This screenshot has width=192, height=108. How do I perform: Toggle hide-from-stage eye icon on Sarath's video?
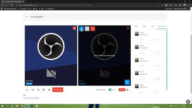pos(81,29)
